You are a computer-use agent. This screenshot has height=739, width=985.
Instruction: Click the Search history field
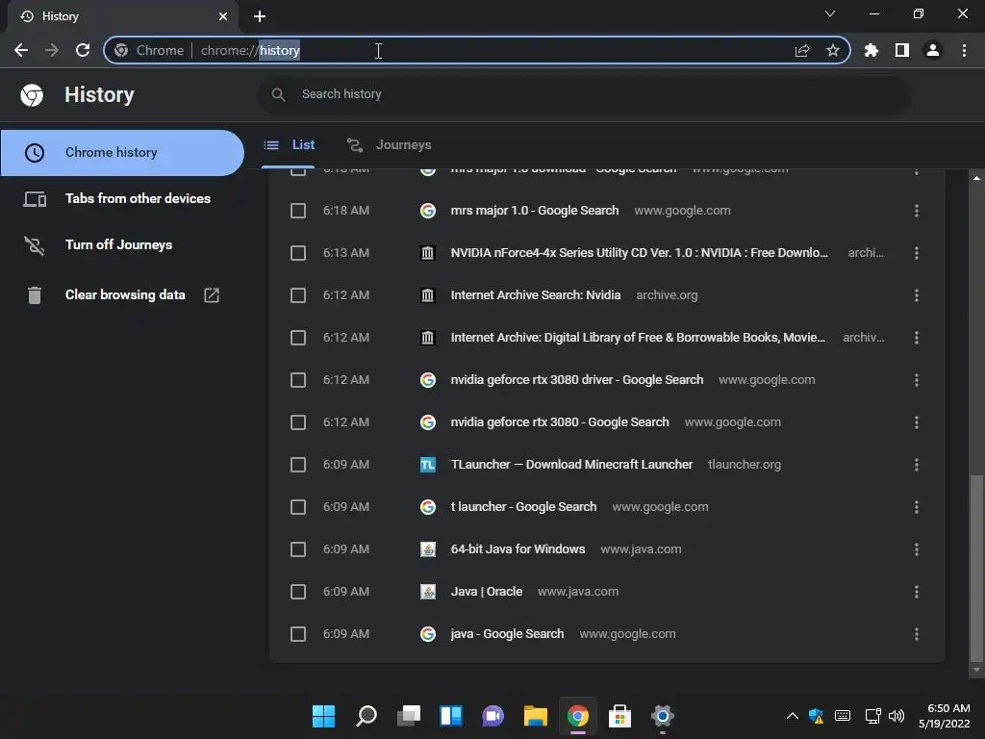(584, 94)
